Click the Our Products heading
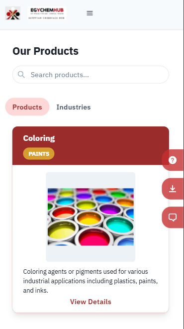The image size is (184, 329). click(x=45, y=51)
